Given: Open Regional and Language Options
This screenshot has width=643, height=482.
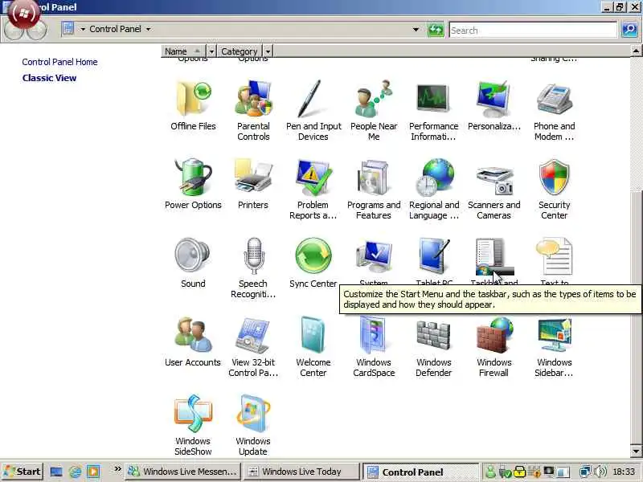Looking at the screenshot, I should click(434, 190).
